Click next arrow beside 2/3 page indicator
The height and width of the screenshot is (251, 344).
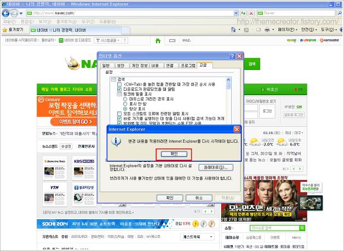click(x=300, y=168)
